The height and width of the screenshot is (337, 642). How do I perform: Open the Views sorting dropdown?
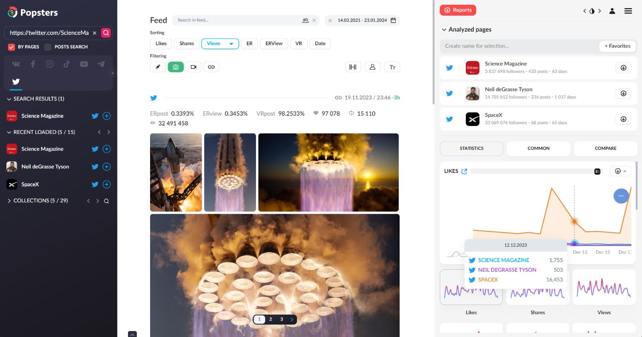[231, 44]
